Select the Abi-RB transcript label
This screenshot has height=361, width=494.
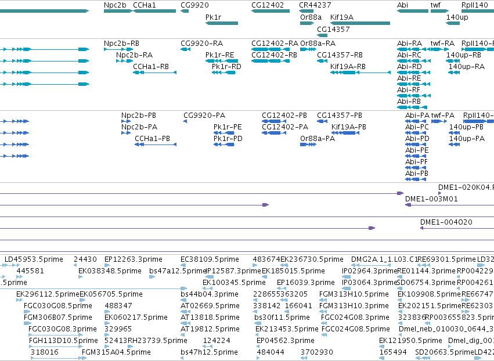tap(409, 102)
